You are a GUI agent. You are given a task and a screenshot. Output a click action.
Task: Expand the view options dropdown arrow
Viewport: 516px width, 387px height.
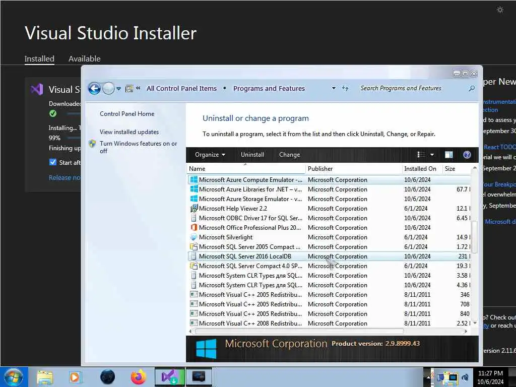click(432, 154)
